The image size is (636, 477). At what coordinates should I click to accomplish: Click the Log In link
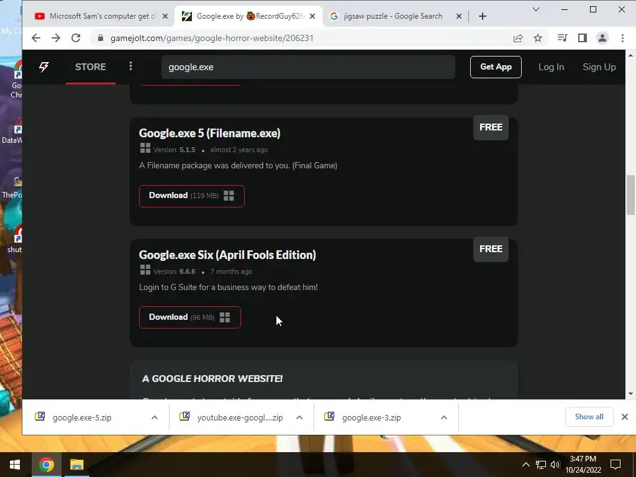pyautogui.click(x=552, y=67)
